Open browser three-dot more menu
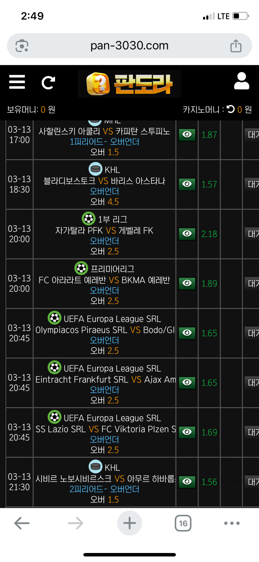The width and height of the screenshot is (259, 562). coord(232,523)
